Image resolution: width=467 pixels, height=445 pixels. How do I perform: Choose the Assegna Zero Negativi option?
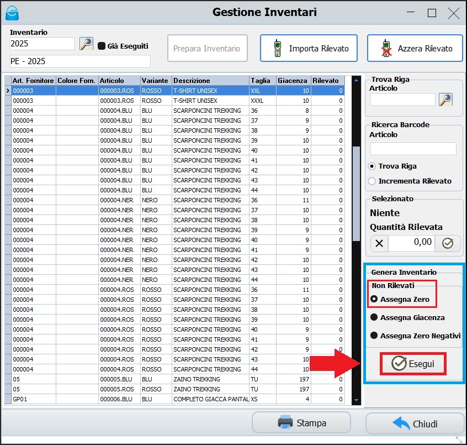[x=374, y=336]
